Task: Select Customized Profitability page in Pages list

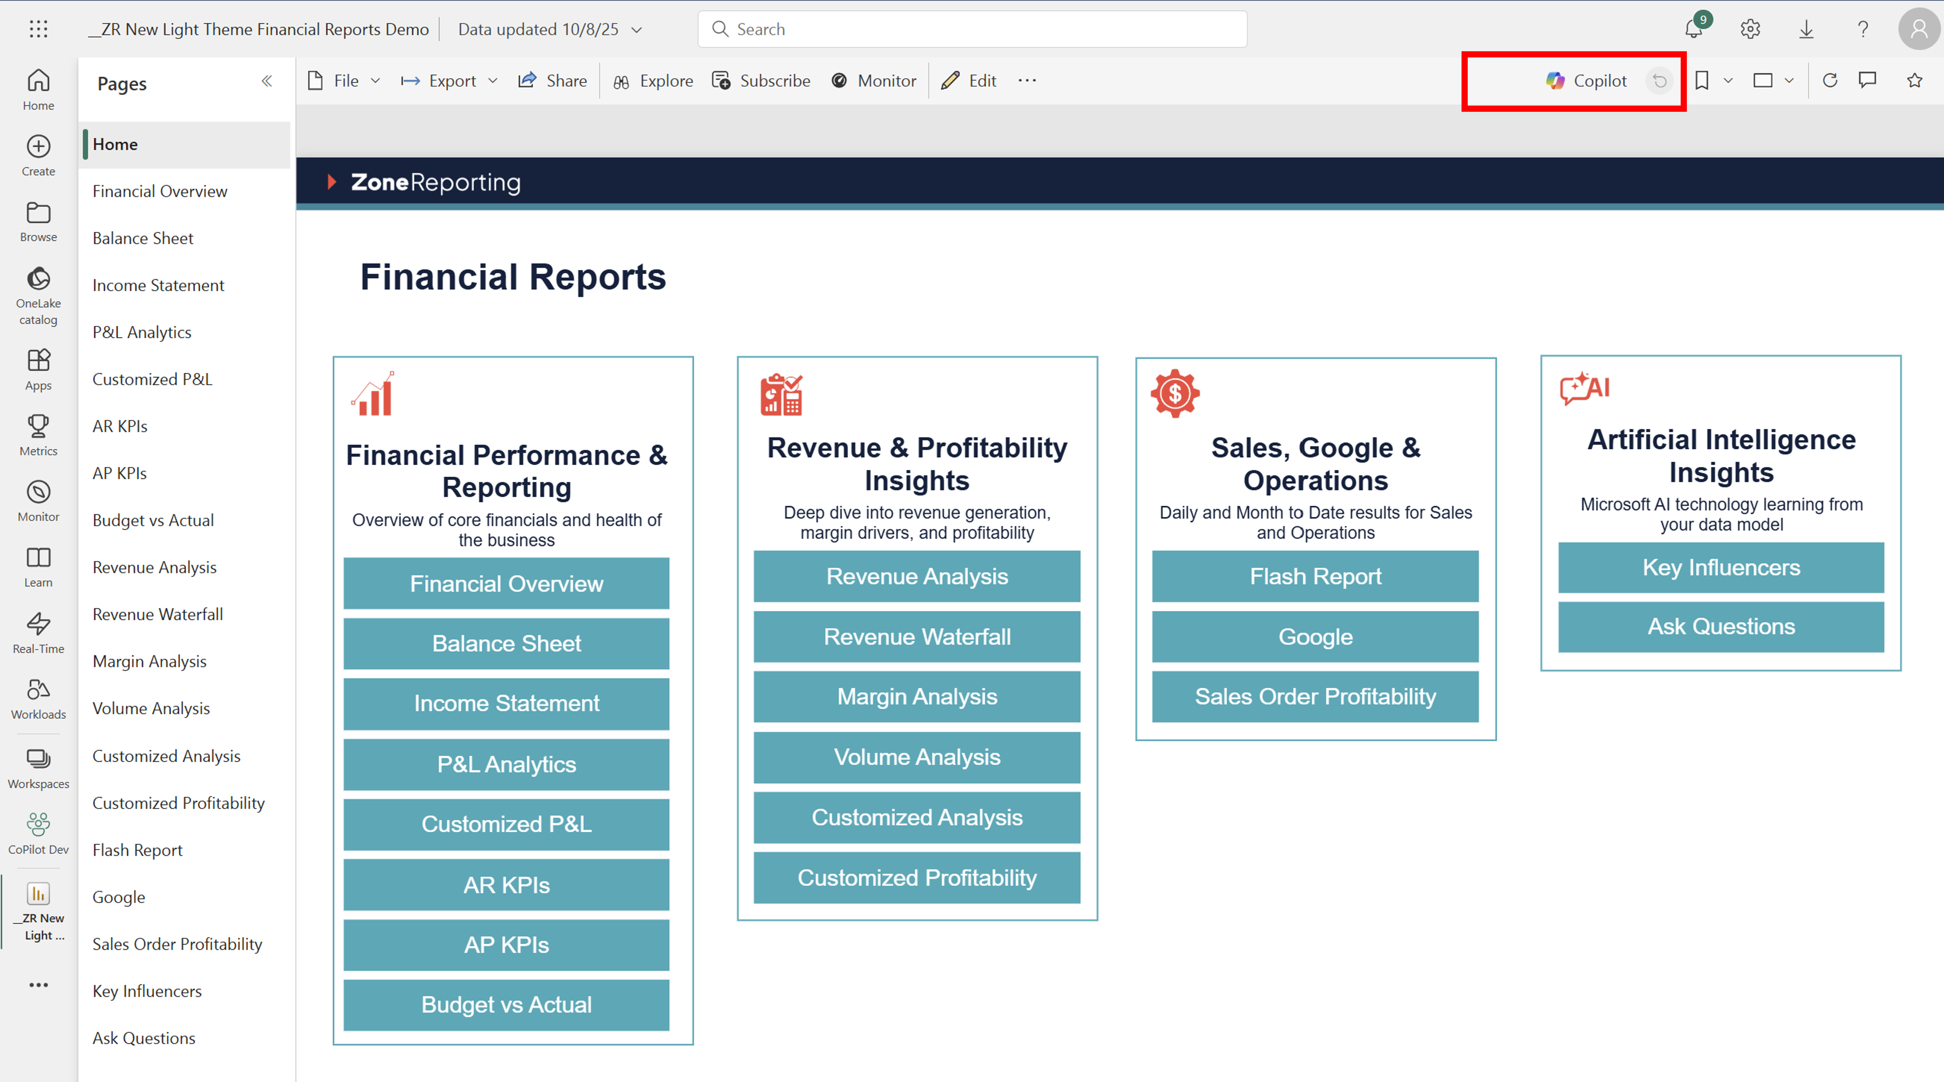Action: click(x=185, y=803)
